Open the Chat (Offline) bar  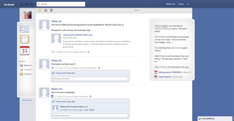coord(216,119)
